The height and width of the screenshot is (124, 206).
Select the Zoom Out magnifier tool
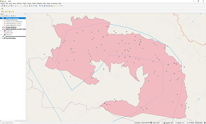(9, 6)
